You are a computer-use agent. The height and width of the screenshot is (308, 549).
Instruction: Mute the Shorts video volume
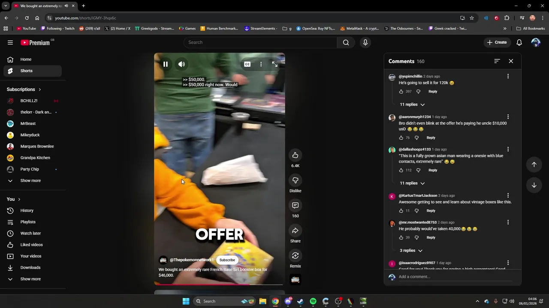tap(182, 64)
